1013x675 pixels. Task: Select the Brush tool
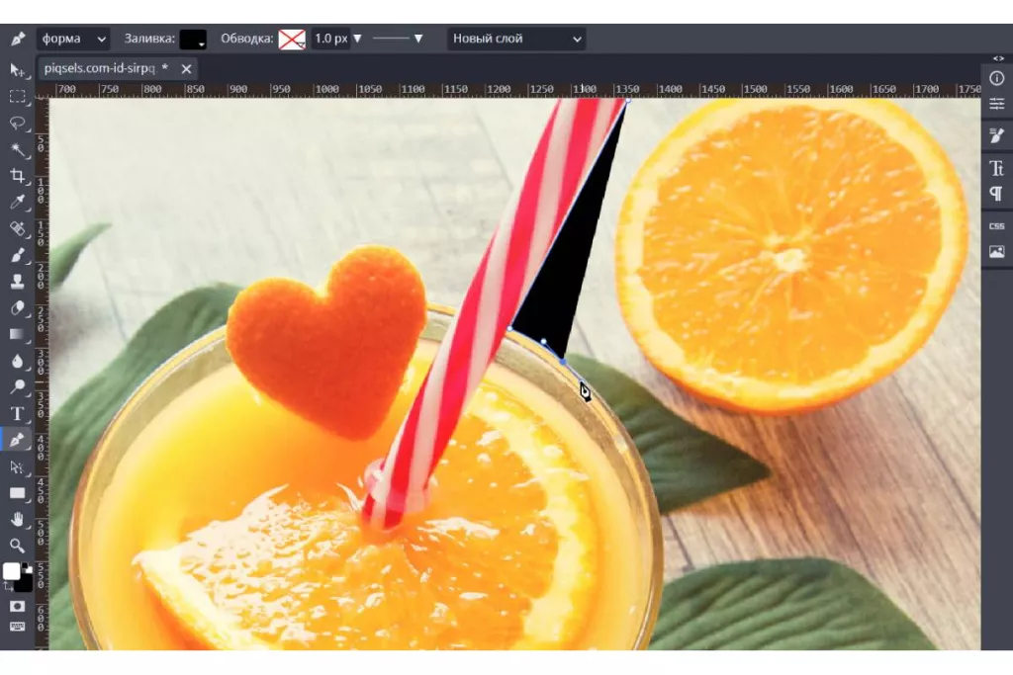17,255
